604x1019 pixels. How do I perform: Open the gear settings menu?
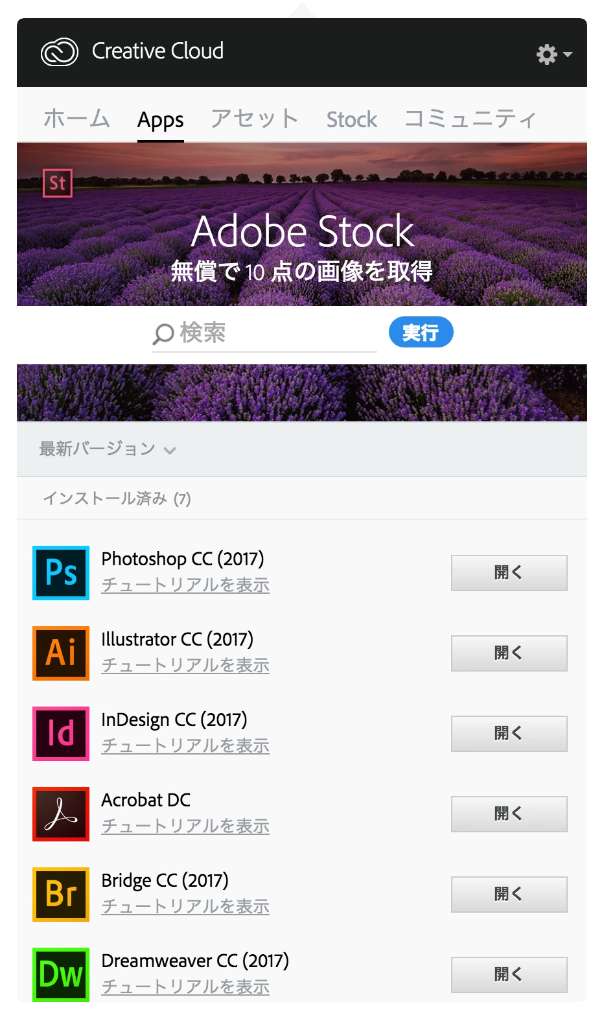point(554,54)
